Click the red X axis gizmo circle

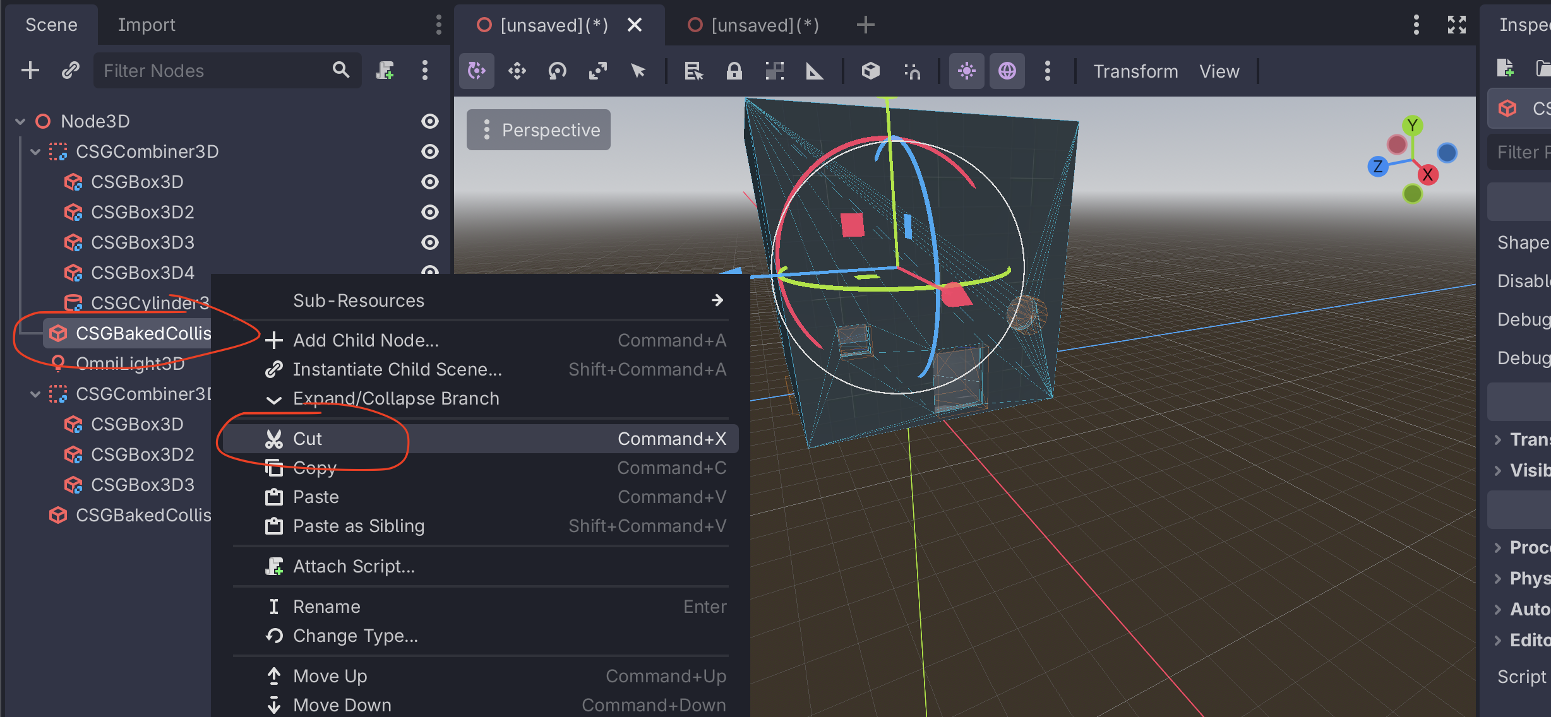pyautogui.click(x=1427, y=175)
